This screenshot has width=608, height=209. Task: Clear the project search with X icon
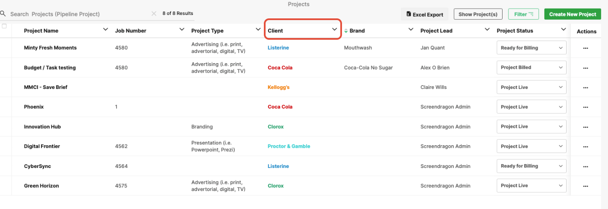[154, 14]
